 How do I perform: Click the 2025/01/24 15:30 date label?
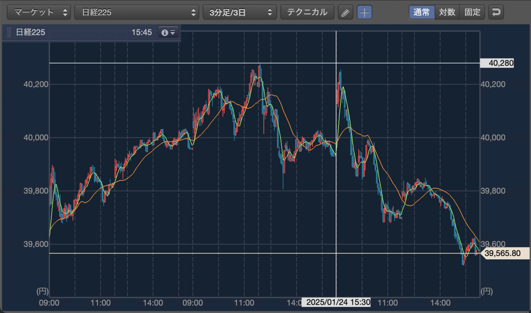[x=336, y=303]
